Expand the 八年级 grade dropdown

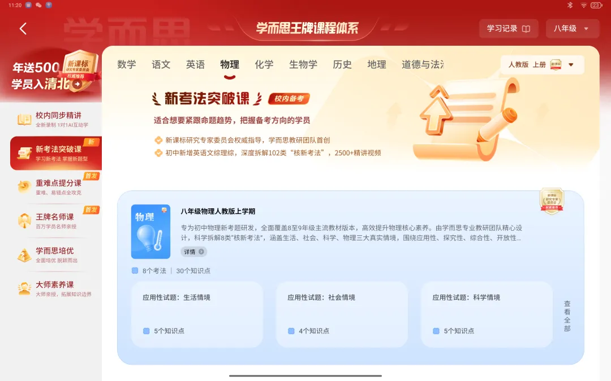pyautogui.click(x=572, y=28)
